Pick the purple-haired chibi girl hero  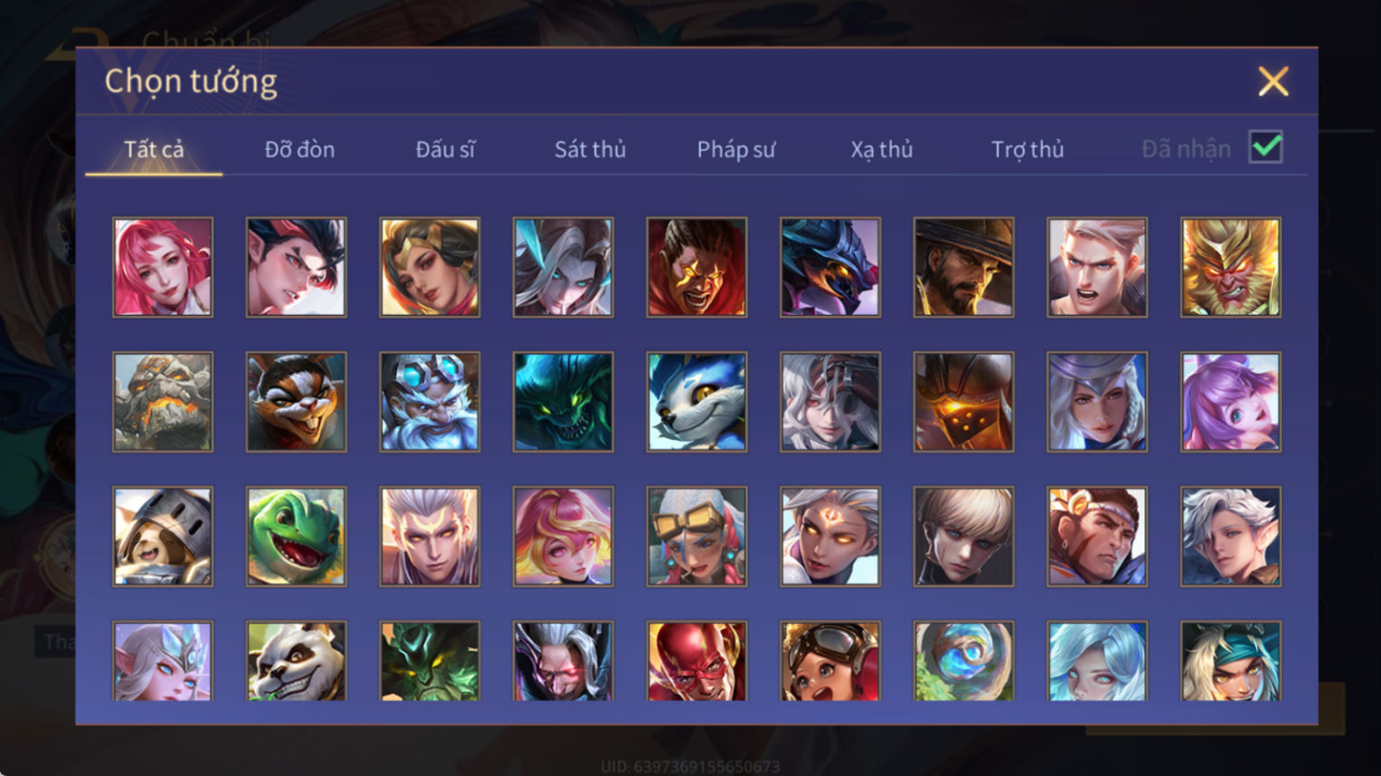(1231, 402)
